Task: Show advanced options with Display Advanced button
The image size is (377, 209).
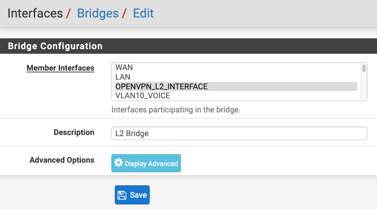Action: coord(146,163)
